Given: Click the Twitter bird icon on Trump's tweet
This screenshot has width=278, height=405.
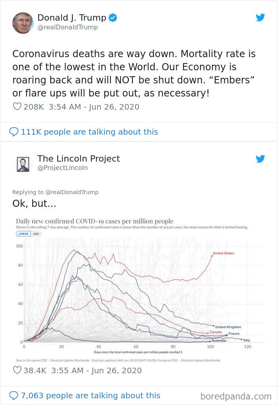Looking at the screenshot, I should pyautogui.click(x=261, y=17).
